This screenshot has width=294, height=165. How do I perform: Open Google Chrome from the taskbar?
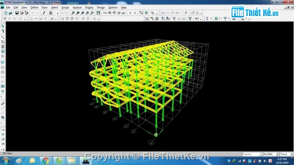click(45, 161)
